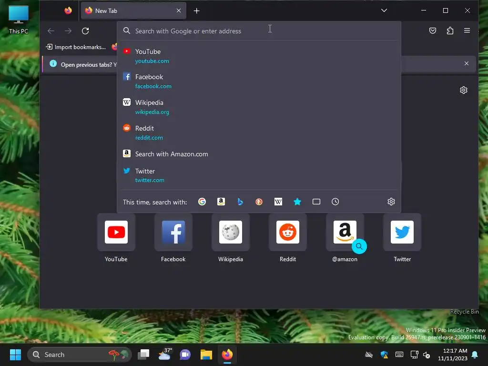Search this time with Bing icon

[x=240, y=202]
